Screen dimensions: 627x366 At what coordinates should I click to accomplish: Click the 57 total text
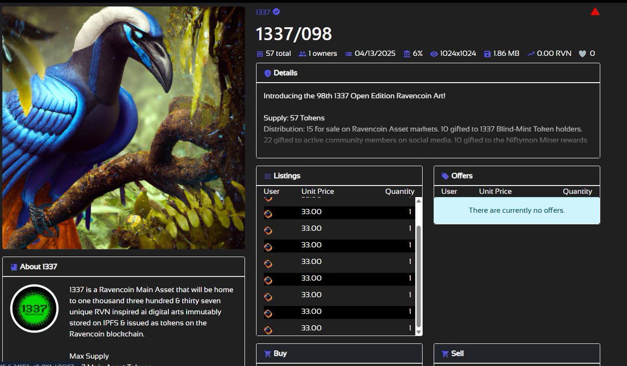point(278,53)
